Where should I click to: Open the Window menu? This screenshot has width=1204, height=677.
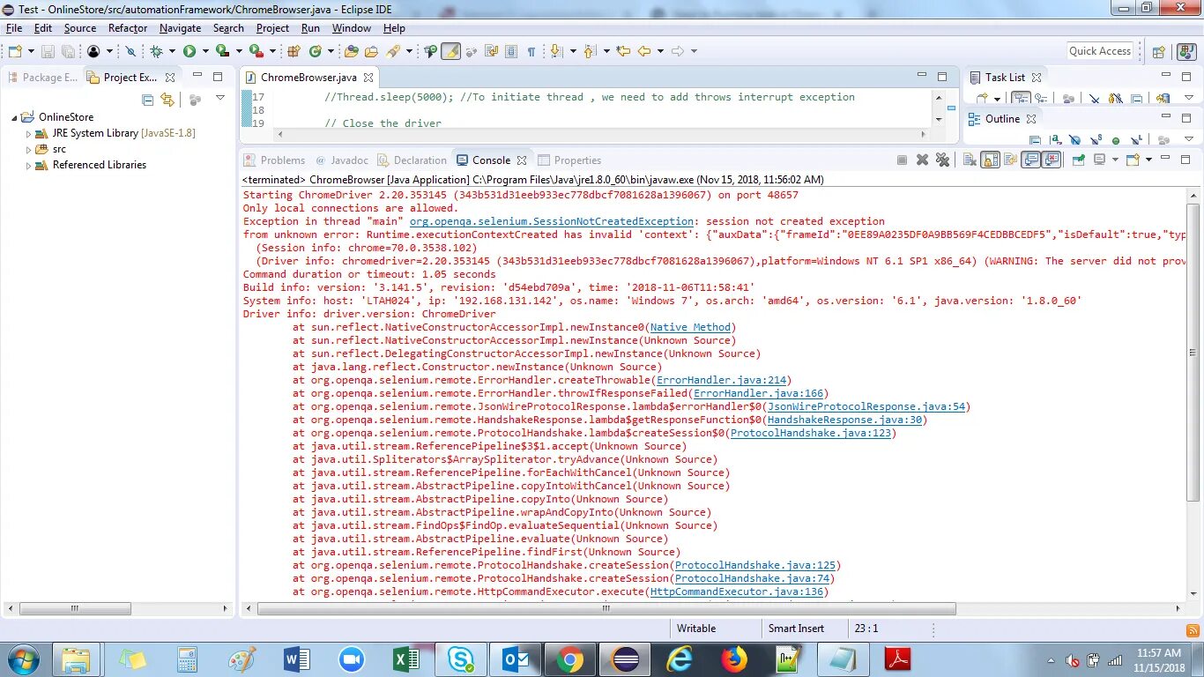pos(351,28)
